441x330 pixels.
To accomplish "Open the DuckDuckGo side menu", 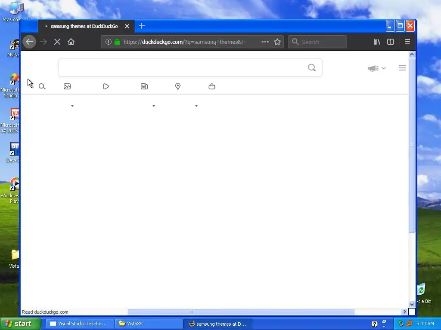I will tap(402, 68).
